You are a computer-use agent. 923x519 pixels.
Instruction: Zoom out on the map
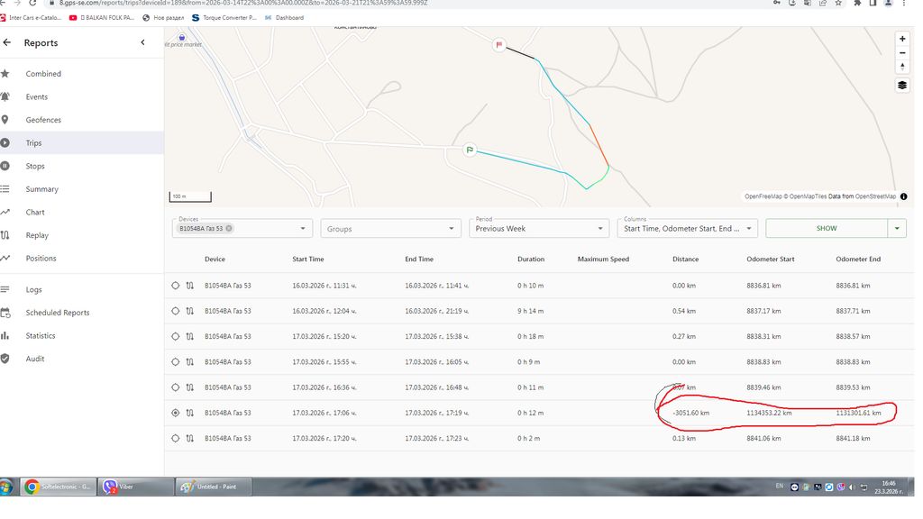coord(901,53)
